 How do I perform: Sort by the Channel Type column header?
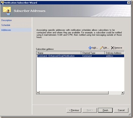coord(93,53)
